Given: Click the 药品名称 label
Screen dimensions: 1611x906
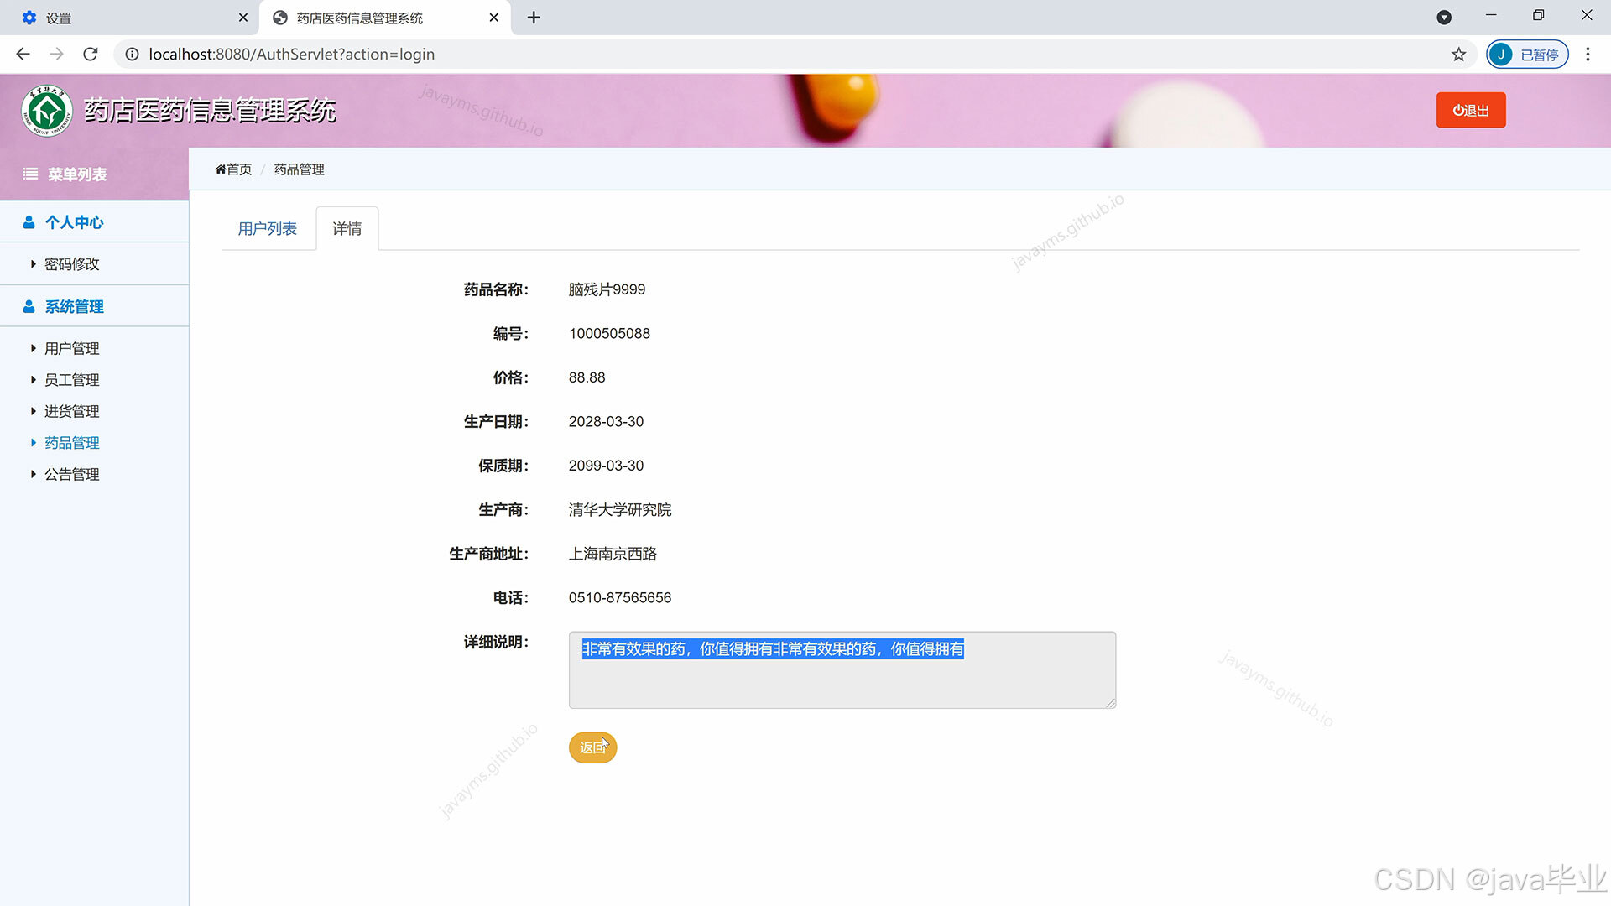Looking at the screenshot, I should tap(496, 289).
